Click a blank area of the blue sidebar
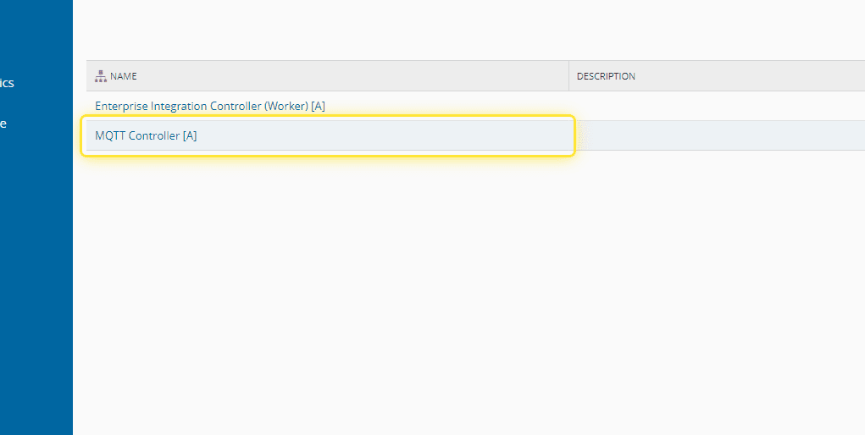The width and height of the screenshot is (865, 435). pyautogui.click(x=36, y=279)
